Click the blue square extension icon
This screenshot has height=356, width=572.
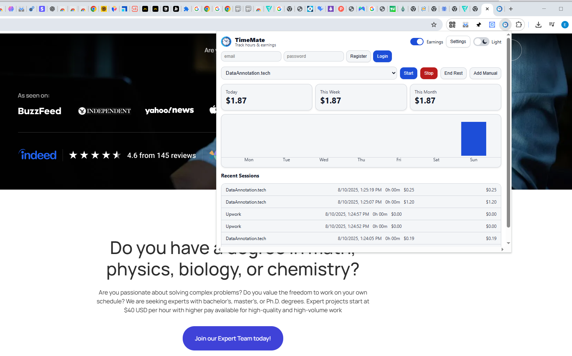(x=492, y=25)
